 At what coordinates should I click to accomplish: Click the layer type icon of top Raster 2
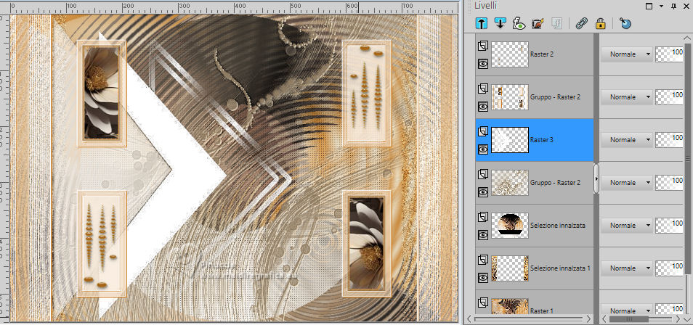click(x=483, y=46)
